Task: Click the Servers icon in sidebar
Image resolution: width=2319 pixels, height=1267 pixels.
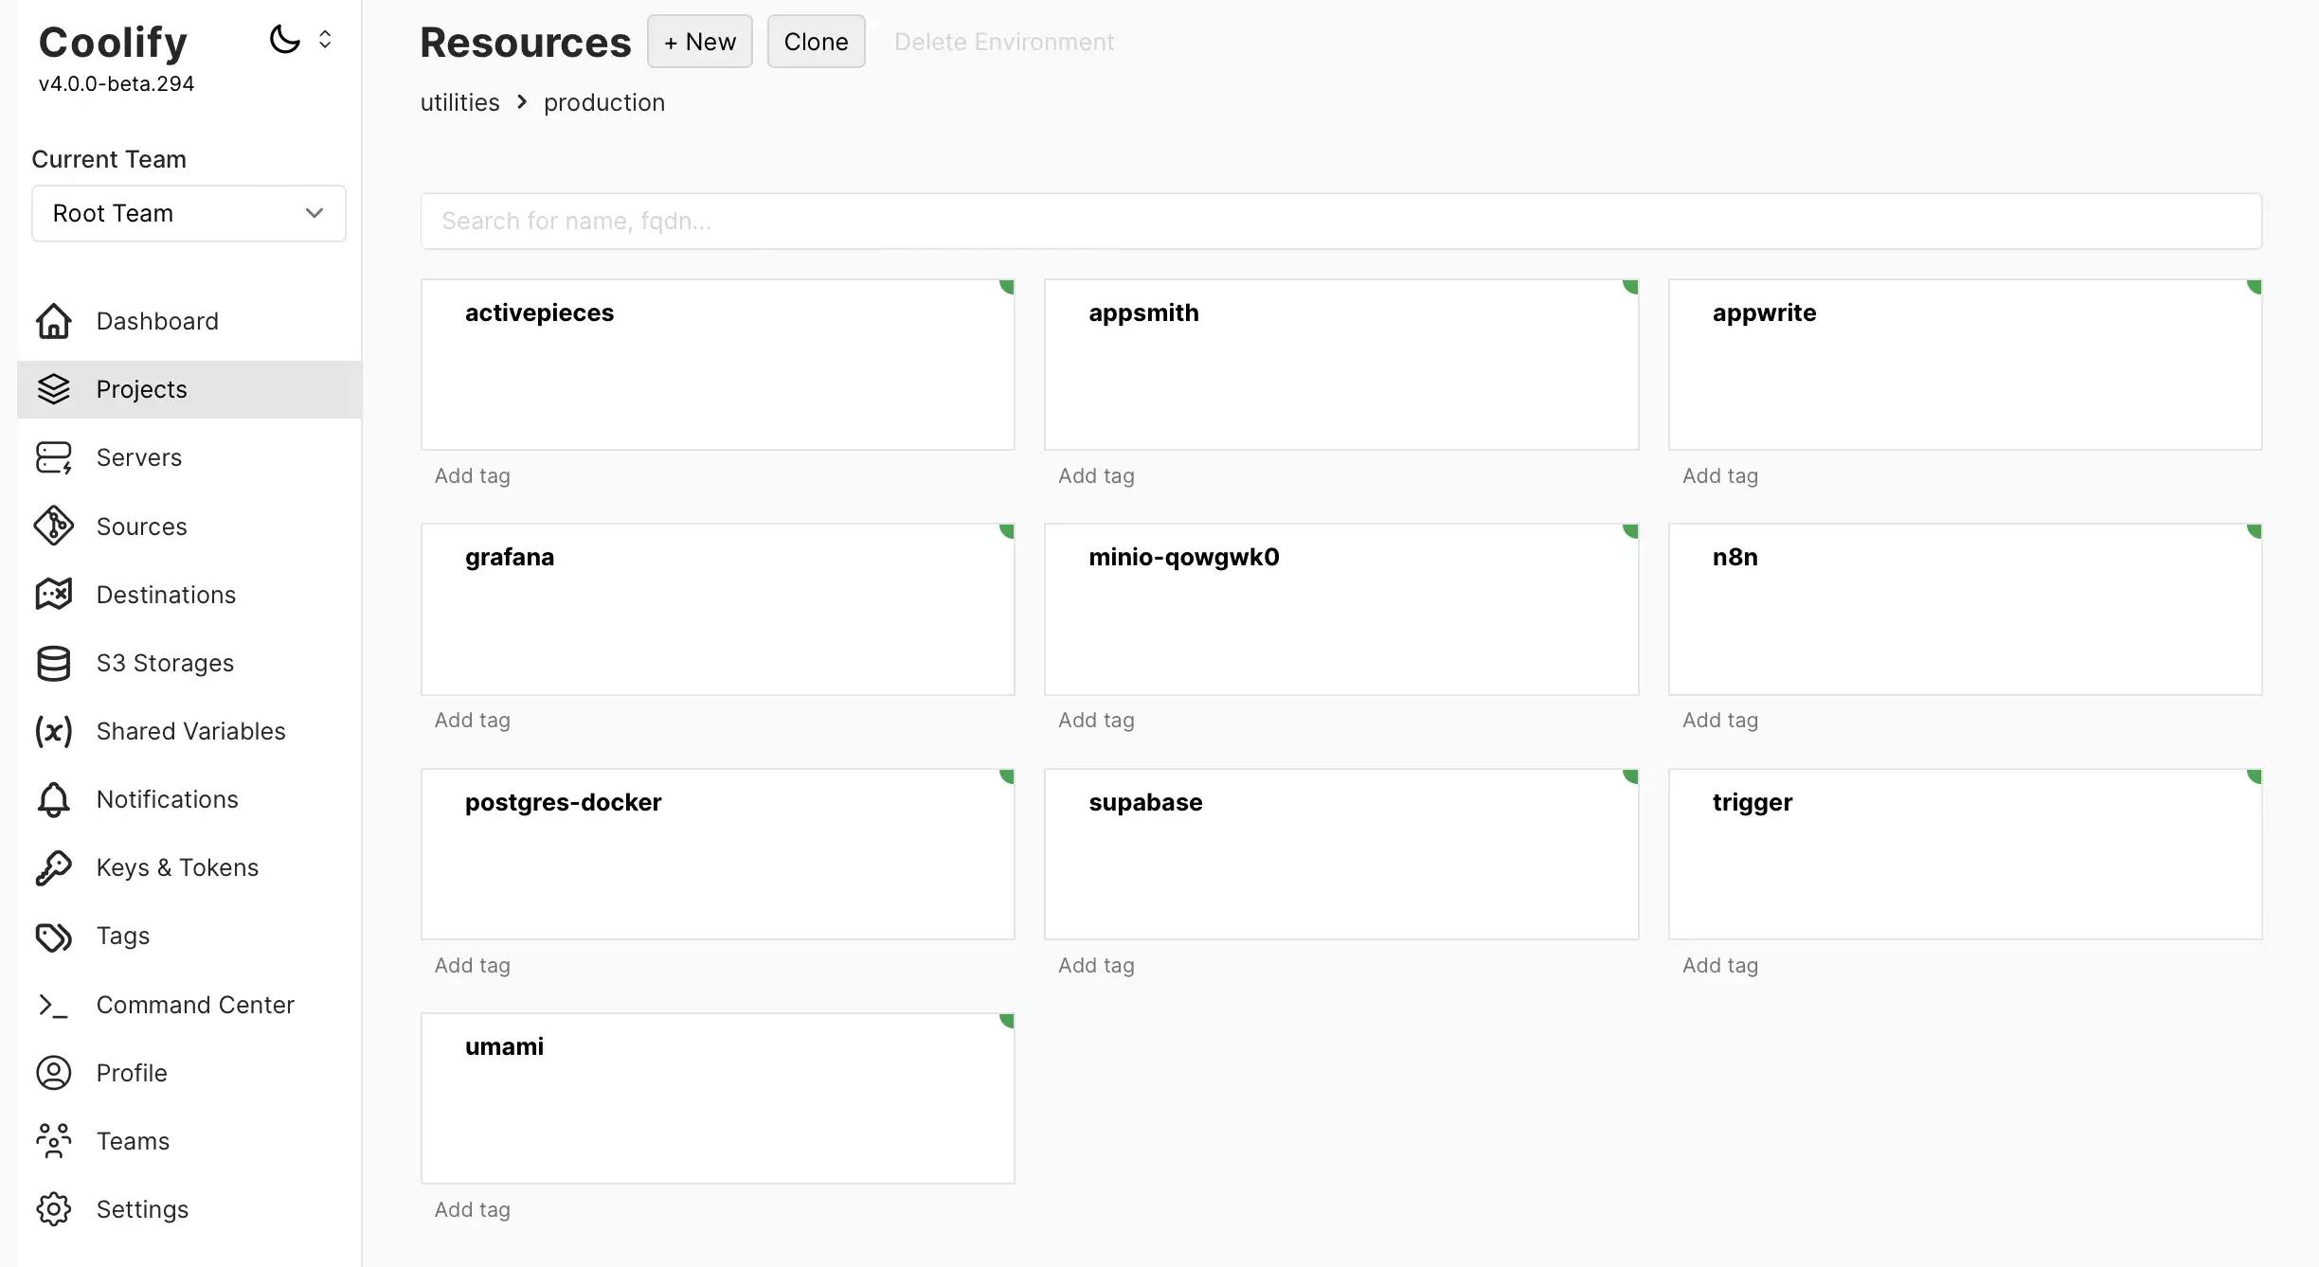Action: point(54,457)
